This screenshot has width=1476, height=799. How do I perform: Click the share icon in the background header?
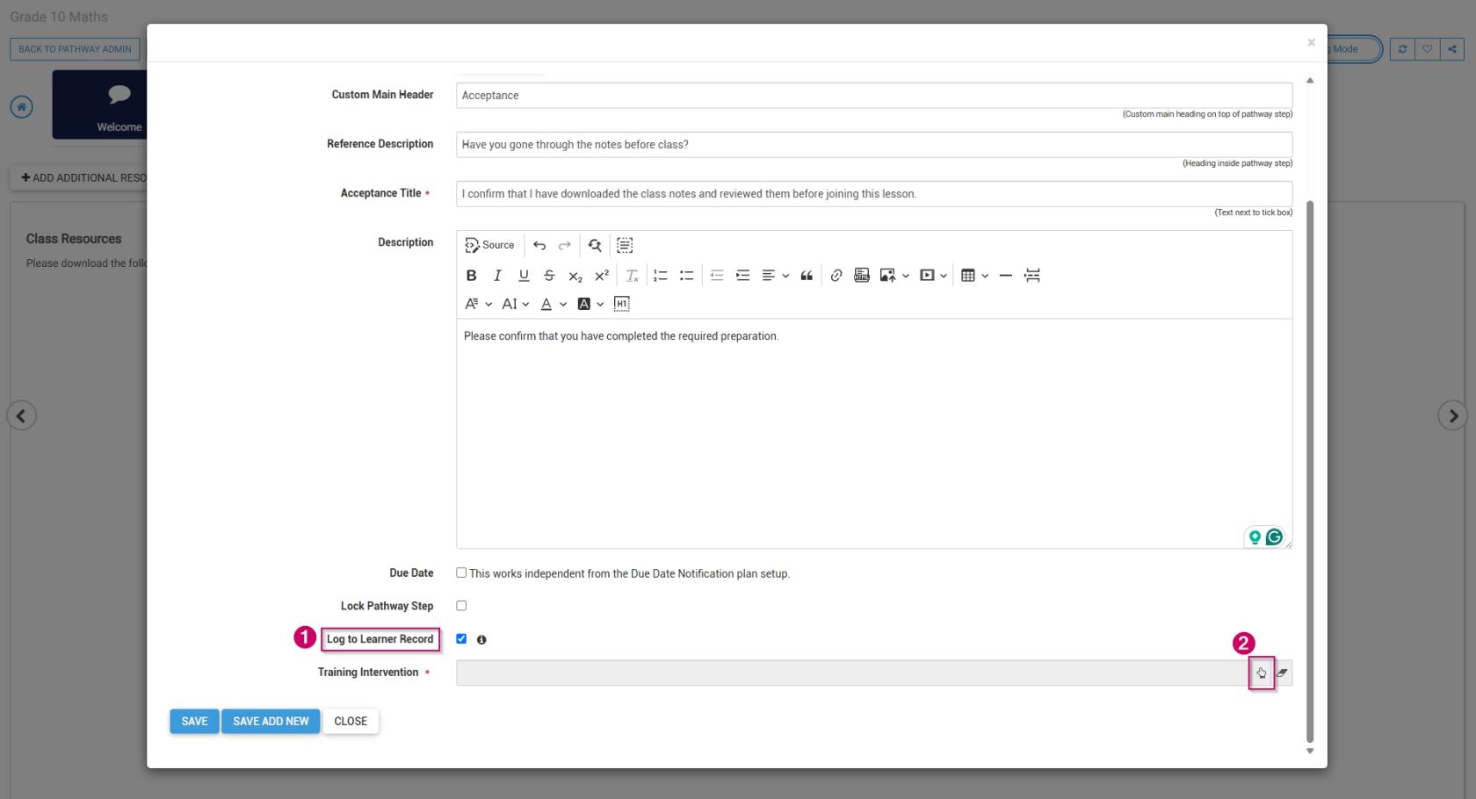click(1452, 49)
